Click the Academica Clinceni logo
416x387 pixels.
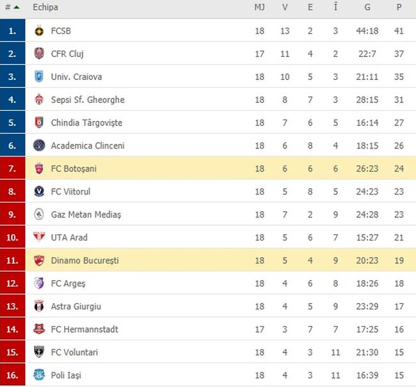[39, 146]
